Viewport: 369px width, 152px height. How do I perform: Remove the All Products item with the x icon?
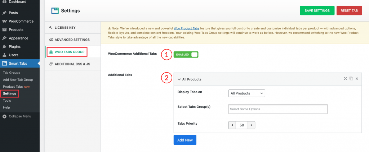357,79
